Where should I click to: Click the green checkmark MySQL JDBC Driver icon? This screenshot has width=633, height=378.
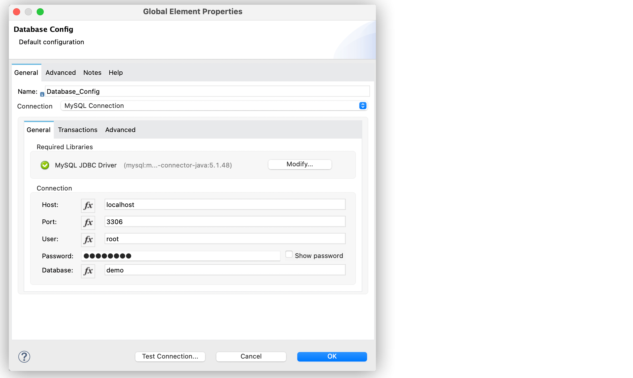click(x=45, y=165)
